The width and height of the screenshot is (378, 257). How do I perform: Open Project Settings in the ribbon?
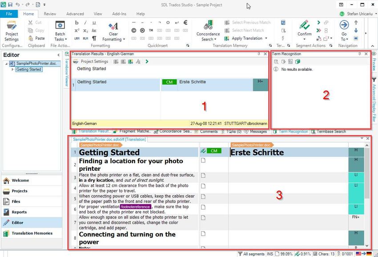pos(12,31)
